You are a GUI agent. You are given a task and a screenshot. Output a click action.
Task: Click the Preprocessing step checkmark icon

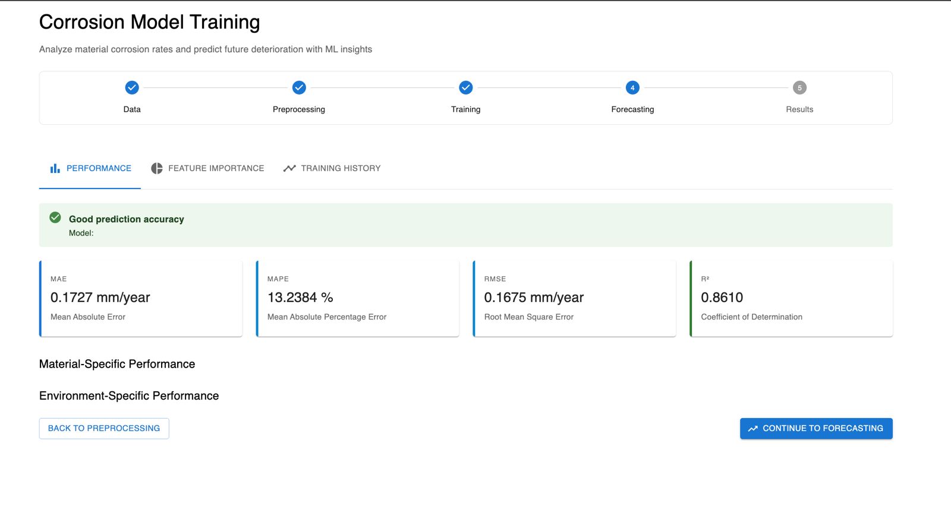pyautogui.click(x=299, y=88)
